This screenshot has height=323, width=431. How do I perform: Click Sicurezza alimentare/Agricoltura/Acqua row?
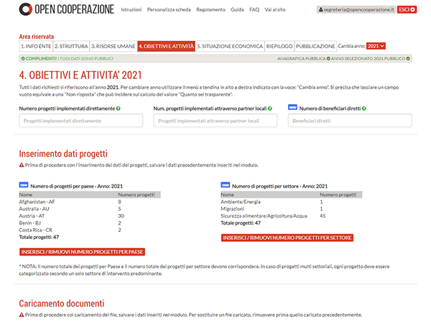point(292,216)
